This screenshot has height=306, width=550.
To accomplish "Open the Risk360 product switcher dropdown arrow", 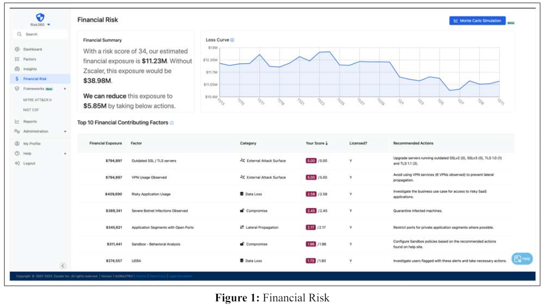I will [x=49, y=24].
